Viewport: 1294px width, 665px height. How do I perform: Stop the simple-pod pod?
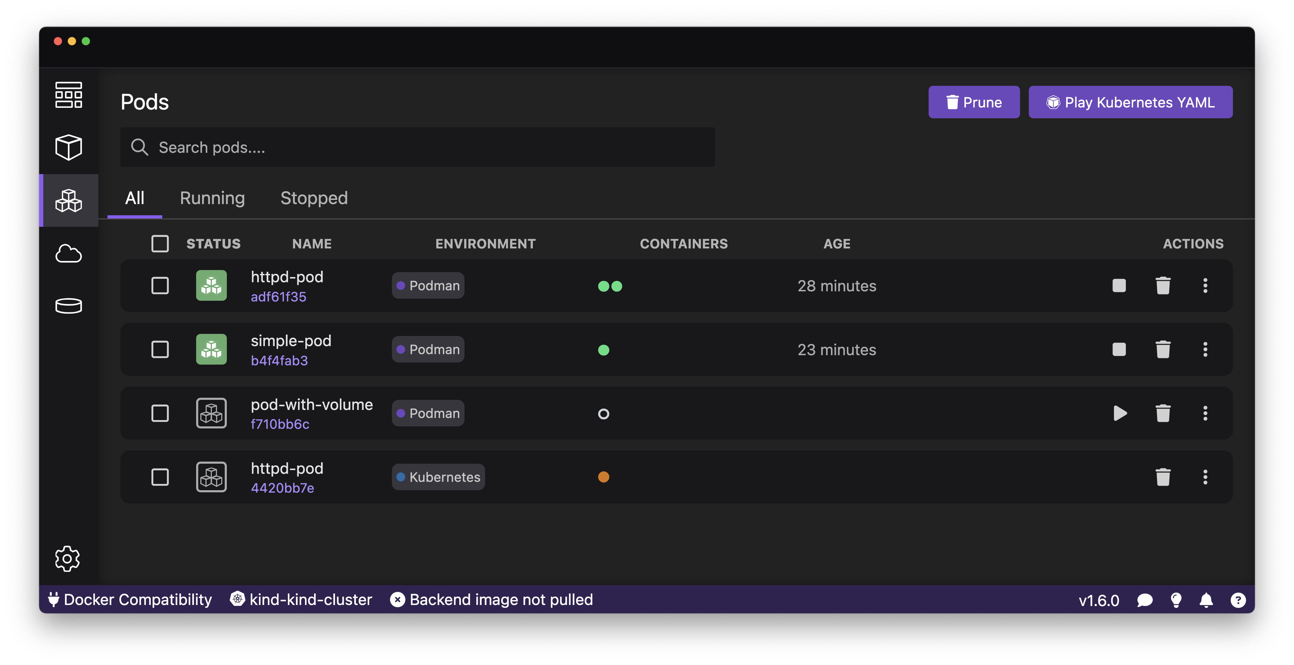1119,350
